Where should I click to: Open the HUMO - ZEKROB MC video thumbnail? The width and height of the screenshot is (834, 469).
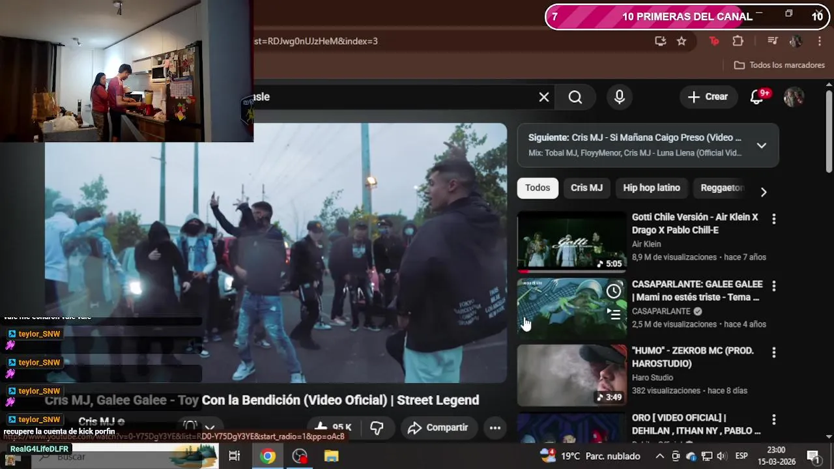click(571, 375)
